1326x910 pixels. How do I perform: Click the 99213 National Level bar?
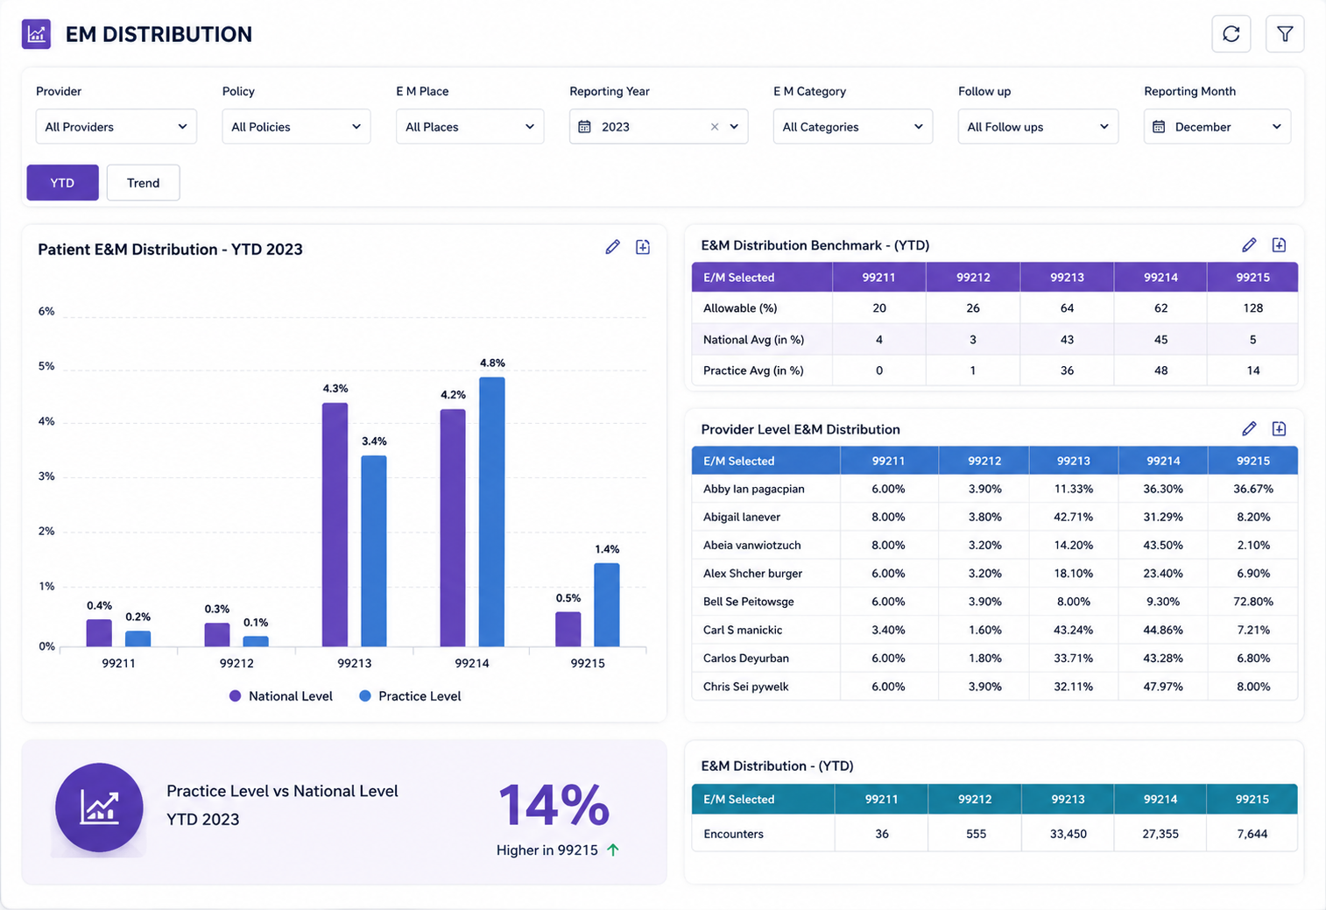click(335, 526)
